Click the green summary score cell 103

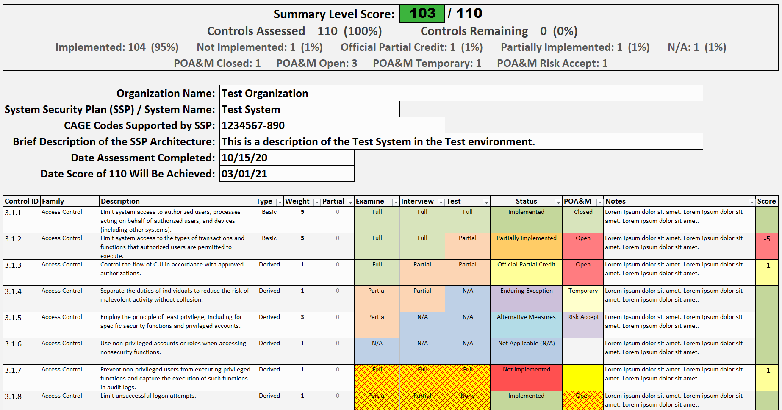click(x=422, y=14)
